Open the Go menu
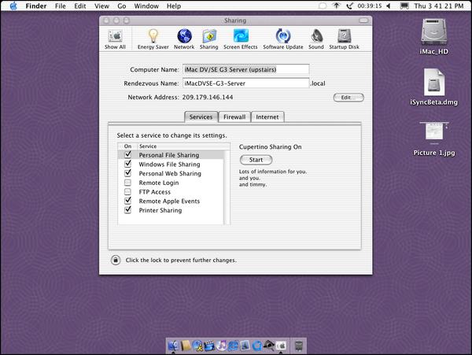The width and height of the screenshot is (472, 355). pos(122,6)
